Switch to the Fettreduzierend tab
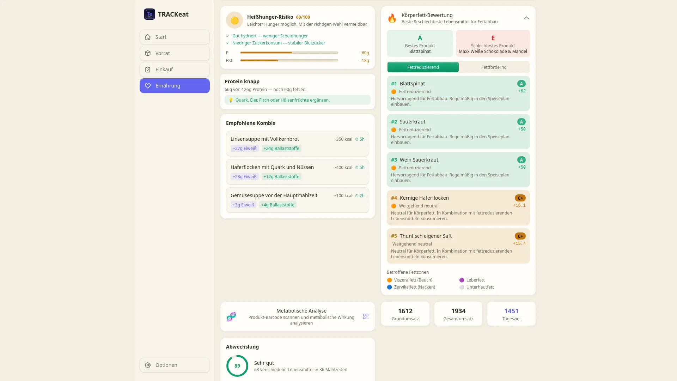Viewport: 677px width, 381px height. [x=423, y=67]
